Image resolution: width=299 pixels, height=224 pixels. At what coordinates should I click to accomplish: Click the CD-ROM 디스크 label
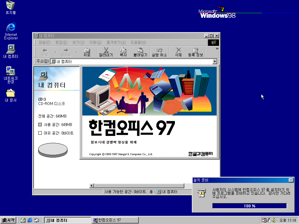pos(51,104)
